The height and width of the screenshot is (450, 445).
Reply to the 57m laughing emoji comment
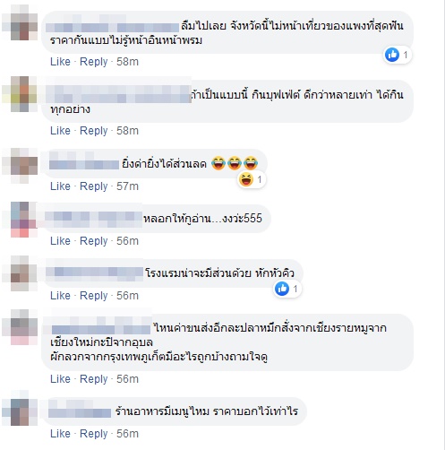click(94, 186)
